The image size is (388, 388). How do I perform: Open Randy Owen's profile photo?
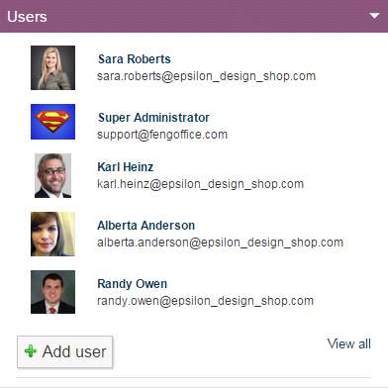(52, 292)
